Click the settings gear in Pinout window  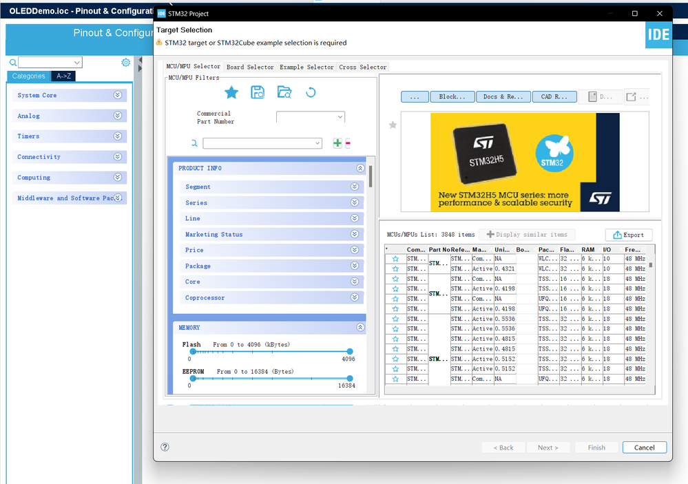126,63
